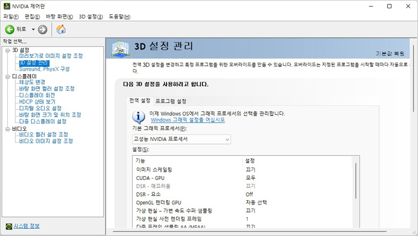418x236 pixels.
Task: Open 다중 디스플레이 설정
Action: [43, 122]
